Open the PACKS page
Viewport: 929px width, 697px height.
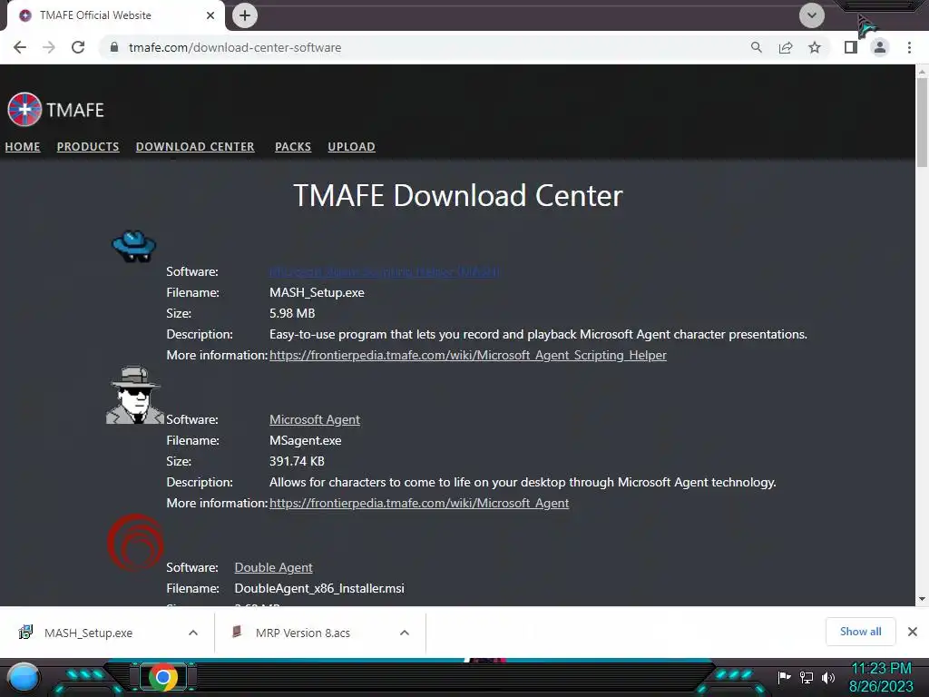(293, 146)
